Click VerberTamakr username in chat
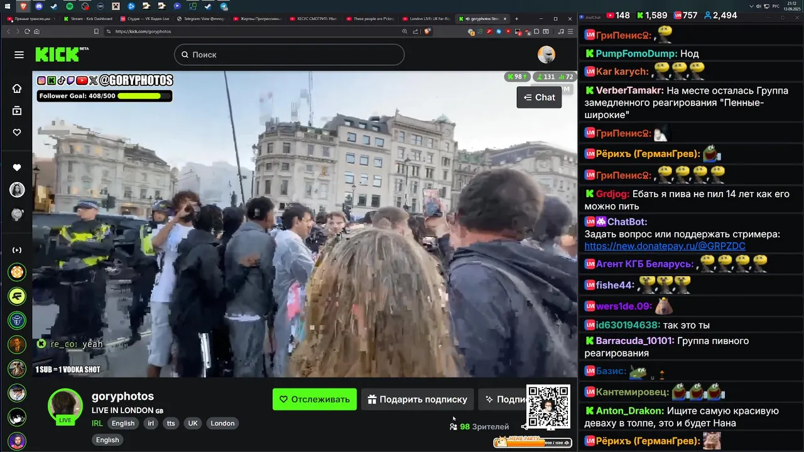Viewport: 804px width, 452px height. coord(630,90)
